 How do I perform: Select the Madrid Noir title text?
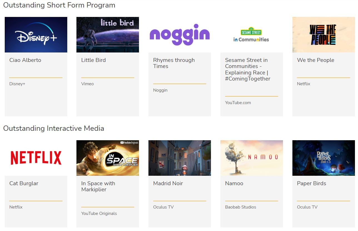168,184
